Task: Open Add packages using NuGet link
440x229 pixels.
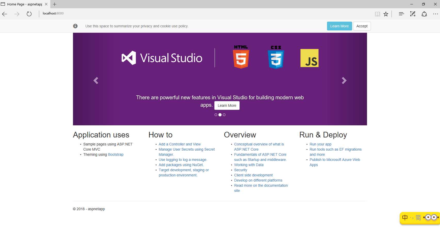Action: pyautogui.click(x=181, y=165)
